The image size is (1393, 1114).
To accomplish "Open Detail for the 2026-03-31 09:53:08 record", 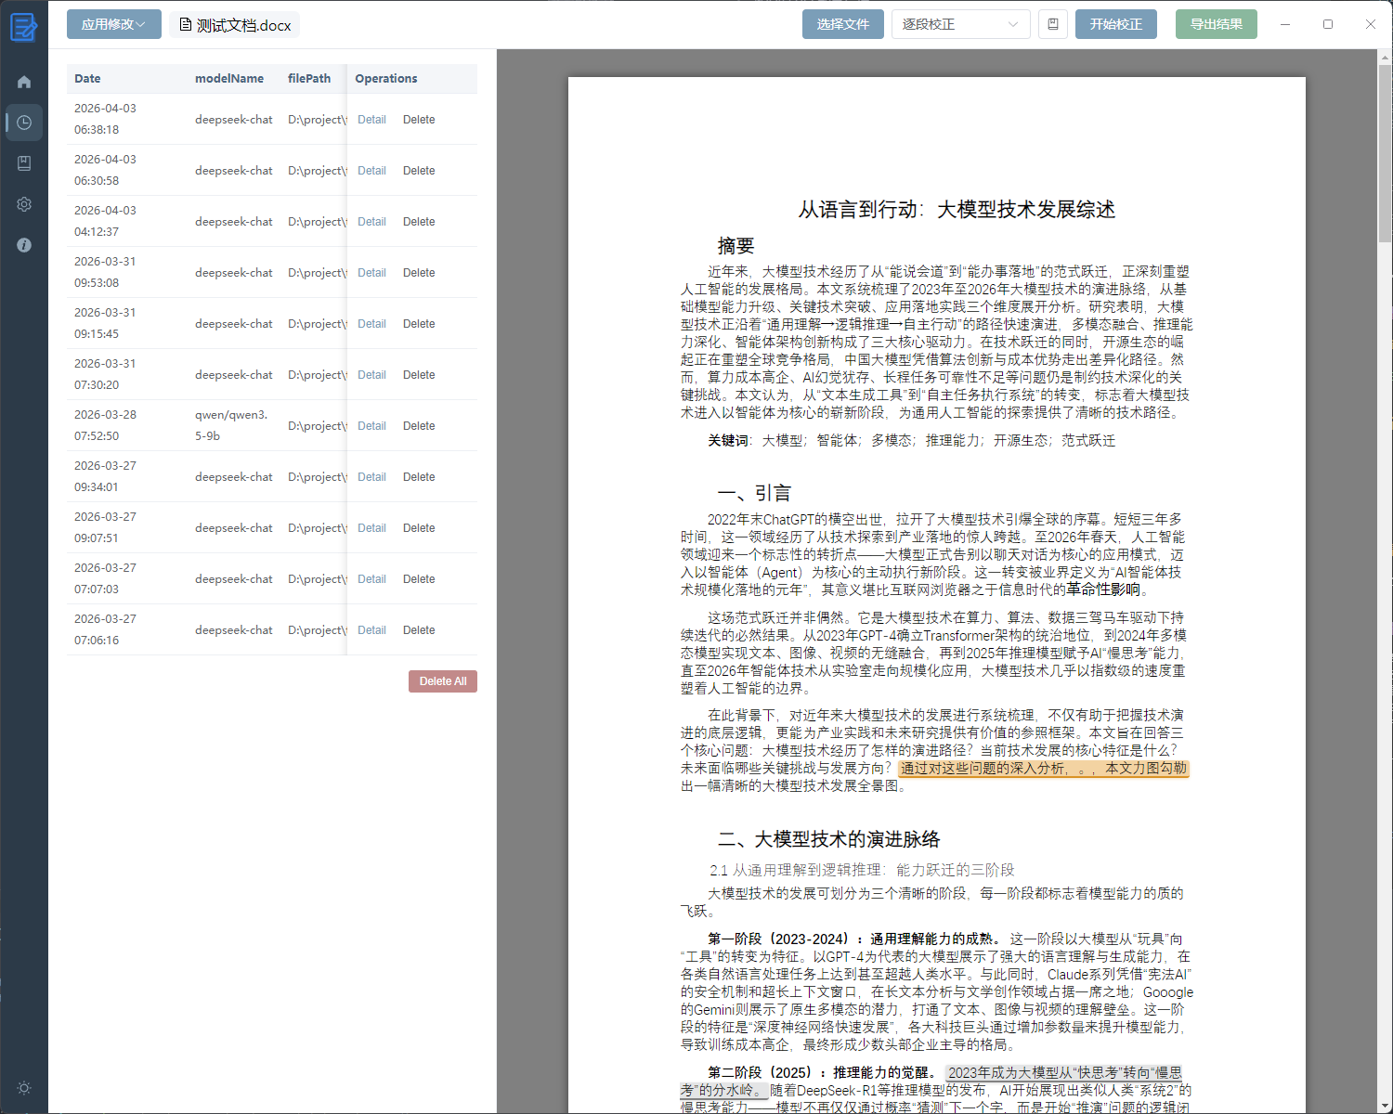I will point(371,273).
